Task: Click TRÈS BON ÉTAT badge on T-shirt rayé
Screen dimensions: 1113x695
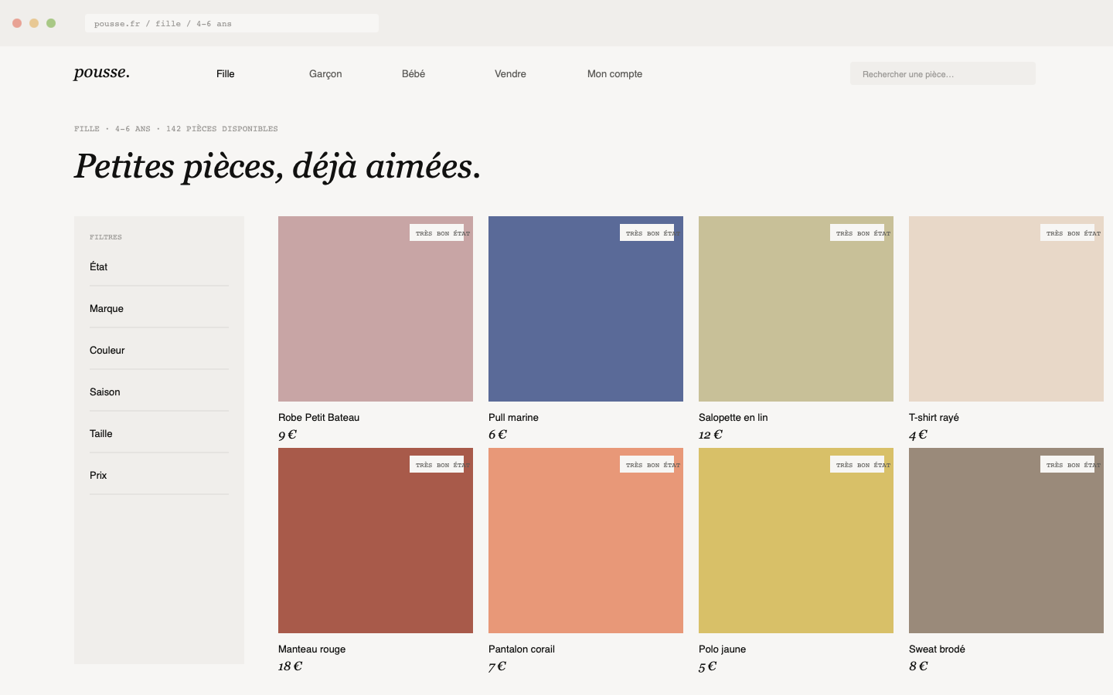Action: click(x=1067, y=232)
